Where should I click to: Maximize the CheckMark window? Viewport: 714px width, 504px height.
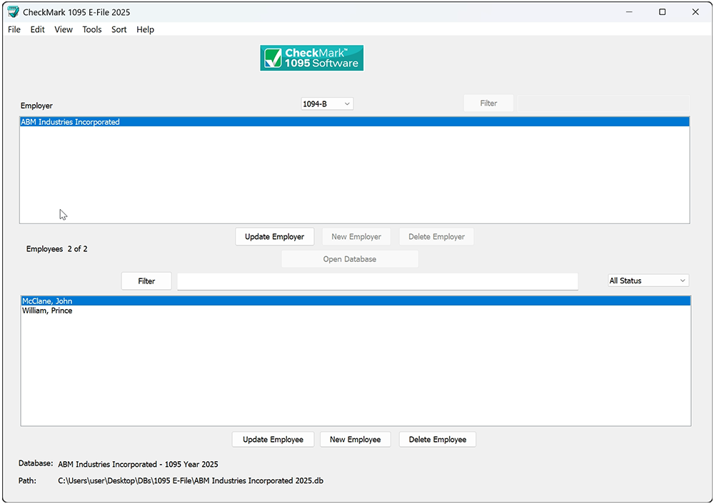[663, 12]
